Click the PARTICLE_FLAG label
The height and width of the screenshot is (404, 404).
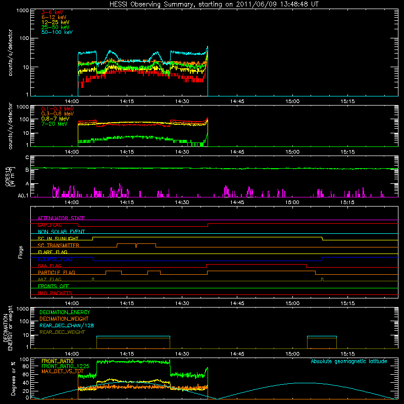[57, 272]
